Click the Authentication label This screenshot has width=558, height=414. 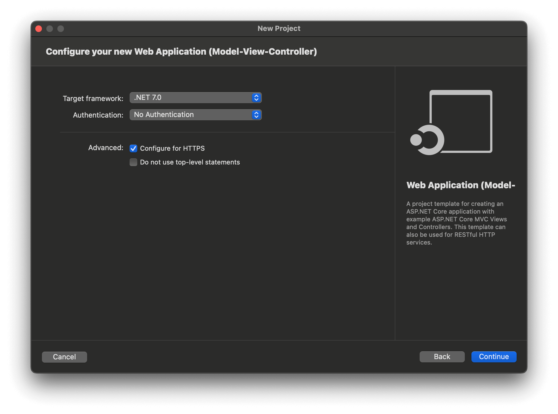click(x=98, y=115)
